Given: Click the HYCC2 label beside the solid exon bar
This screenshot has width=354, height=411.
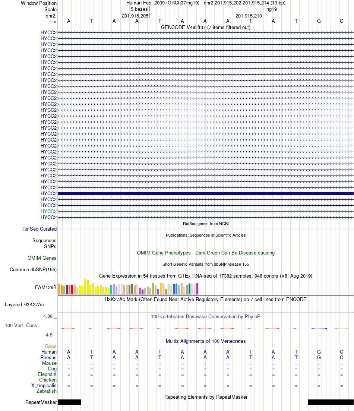Looking at the screenshot, I should click(x=48, y=193).
